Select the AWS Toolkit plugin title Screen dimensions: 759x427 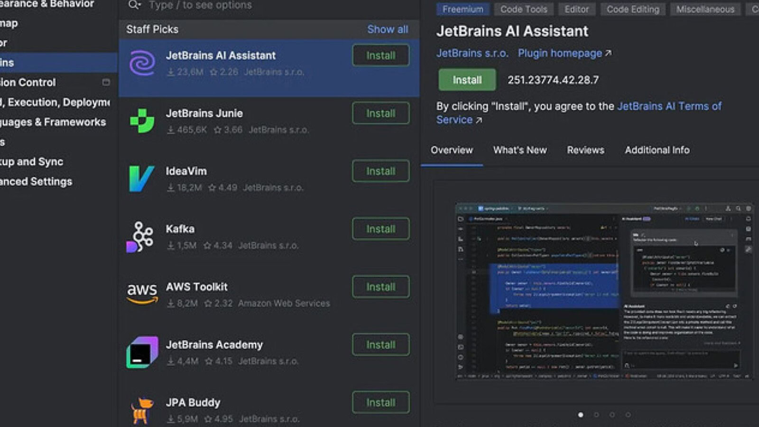point(196,287)
